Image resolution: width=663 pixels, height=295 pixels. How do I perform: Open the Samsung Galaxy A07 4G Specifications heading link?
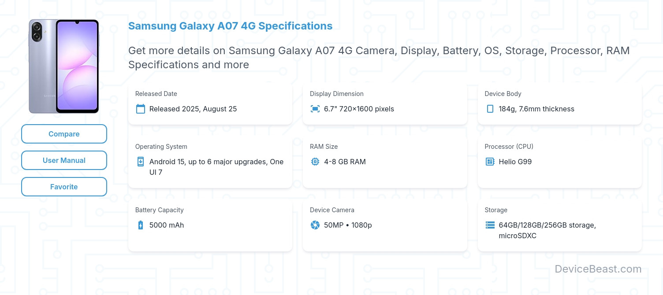[x=230, y=26]
